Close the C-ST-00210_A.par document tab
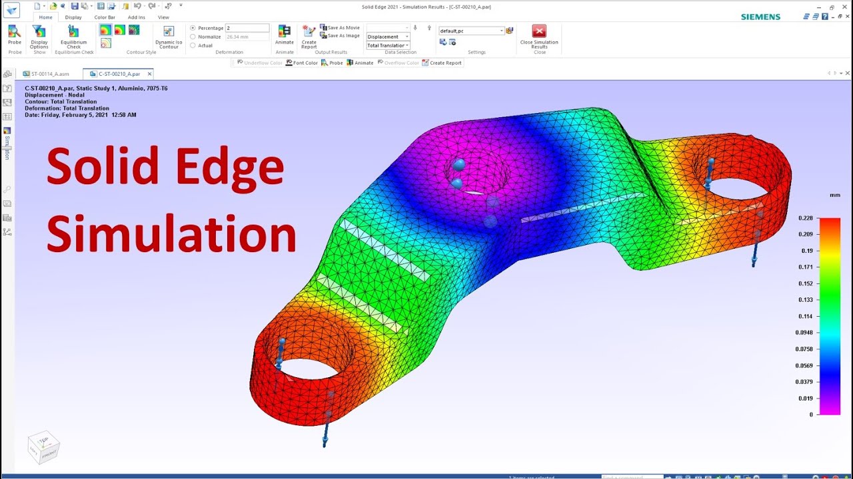 tap(149, 74)
